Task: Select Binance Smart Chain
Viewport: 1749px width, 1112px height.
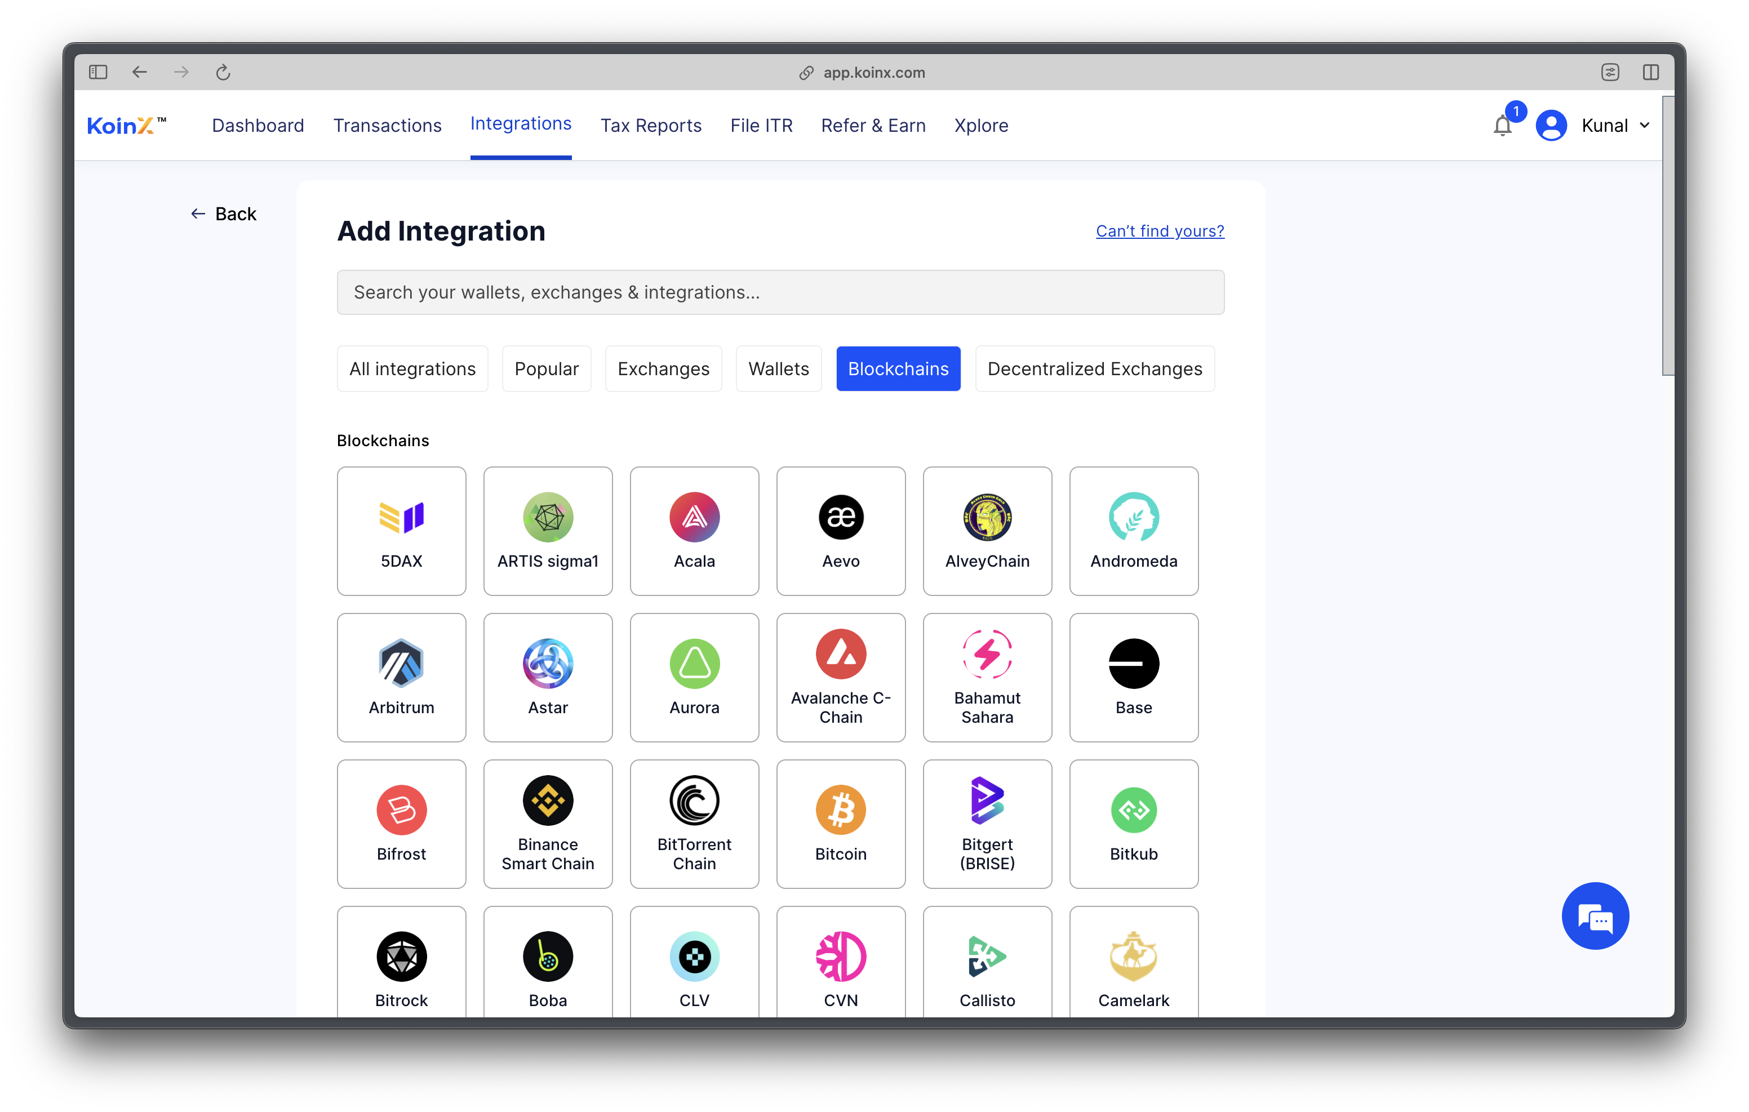Action: click(x=548, y=824)
